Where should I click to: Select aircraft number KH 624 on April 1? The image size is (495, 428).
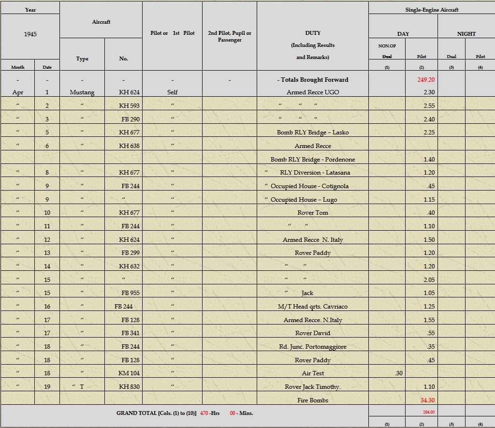(129, 92)
